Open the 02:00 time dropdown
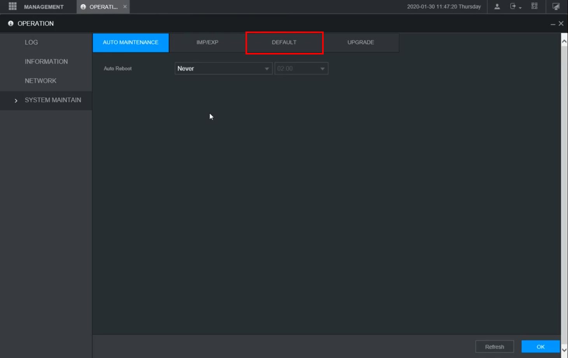 click(301, 68)
